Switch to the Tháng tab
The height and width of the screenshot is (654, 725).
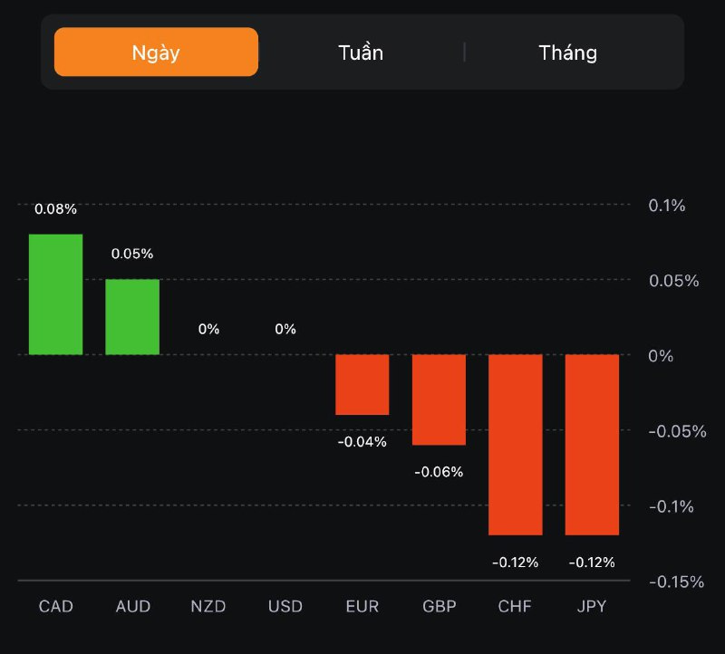click(567, 52)
